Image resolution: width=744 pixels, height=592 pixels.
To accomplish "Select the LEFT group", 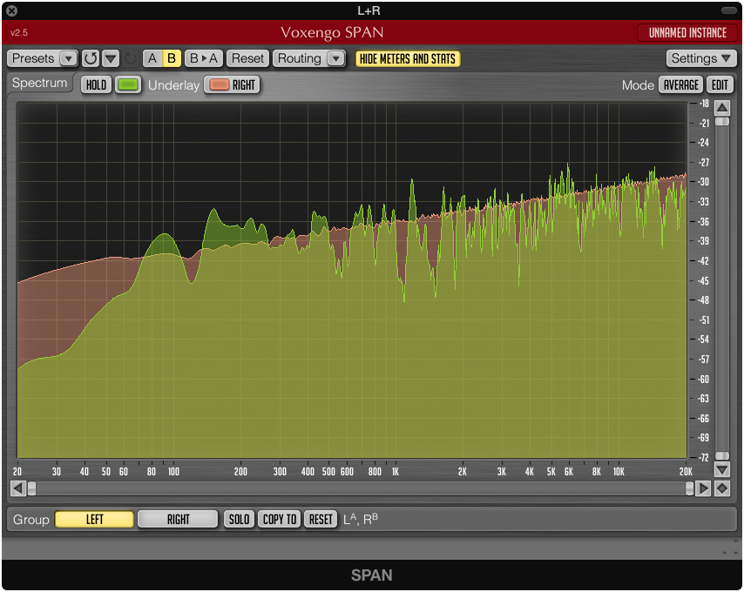I will 94,520.
